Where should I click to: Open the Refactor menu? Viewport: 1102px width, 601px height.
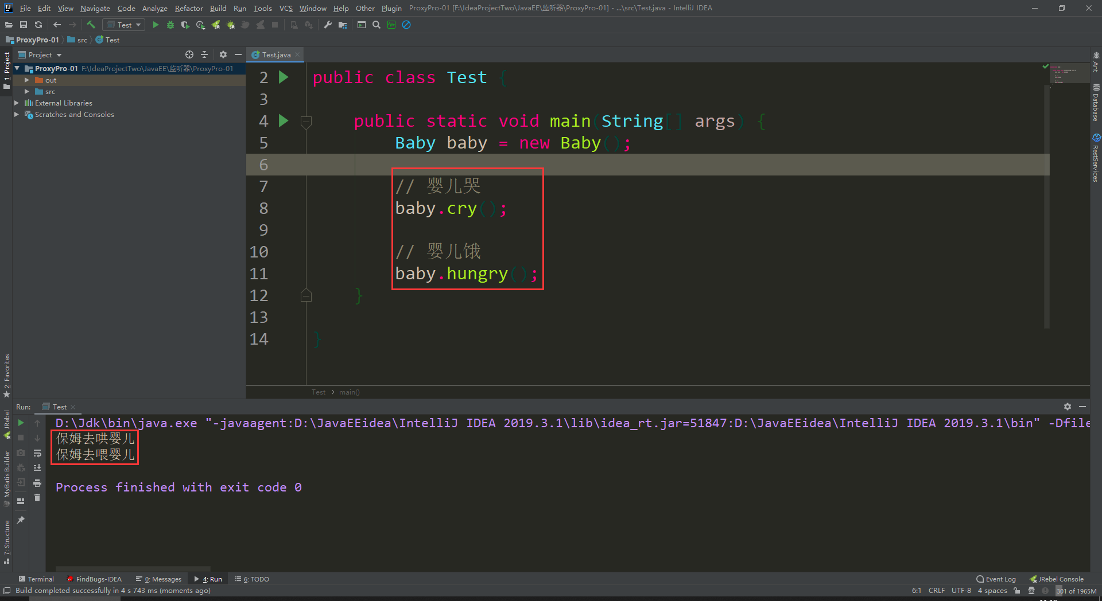189,8
